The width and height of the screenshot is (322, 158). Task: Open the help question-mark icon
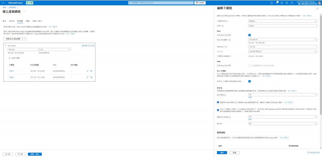[287, 3]
